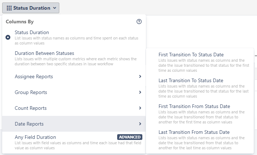Expand the Assignee Reports submenu arrow

tap(140, 76)
